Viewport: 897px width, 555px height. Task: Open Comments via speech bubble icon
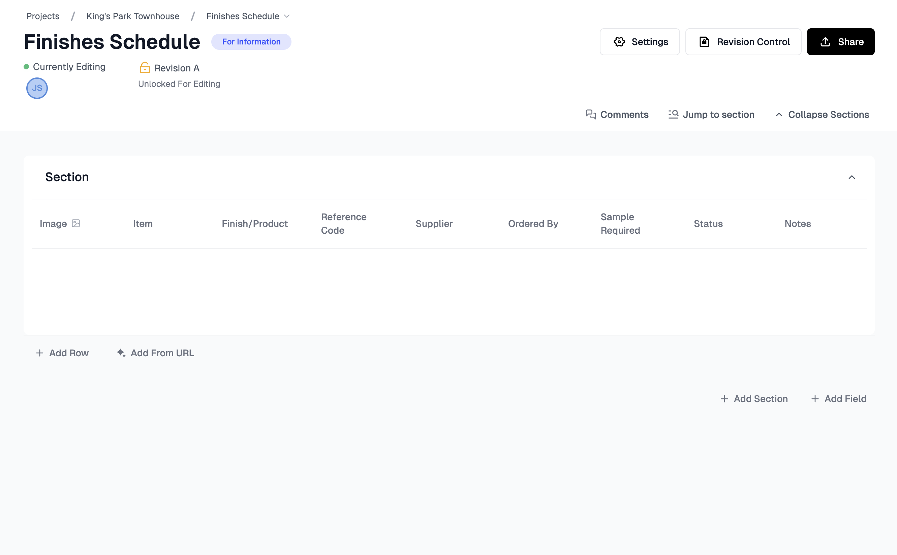coord(590,115)
